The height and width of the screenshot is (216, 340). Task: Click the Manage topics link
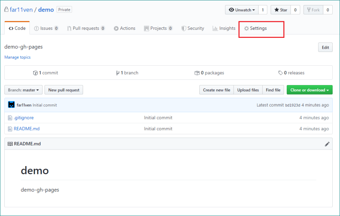tap(17, 57)
